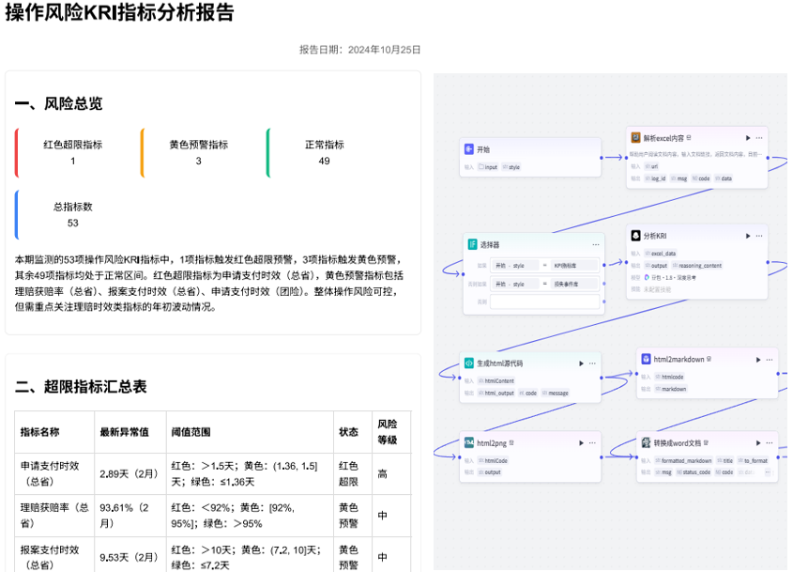Click the markdown output tag in html2markdown
The image size is (793, 572).
[671, 389]
